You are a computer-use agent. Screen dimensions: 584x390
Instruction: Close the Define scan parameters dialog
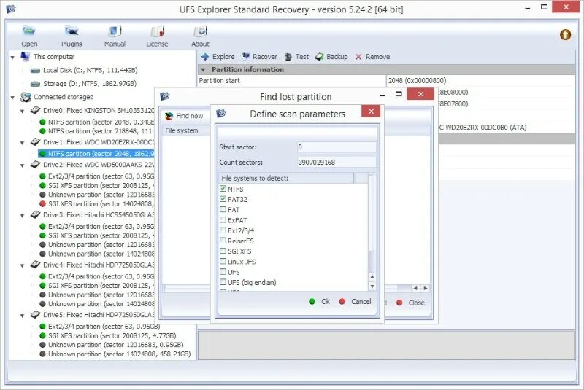click(371, 111)
